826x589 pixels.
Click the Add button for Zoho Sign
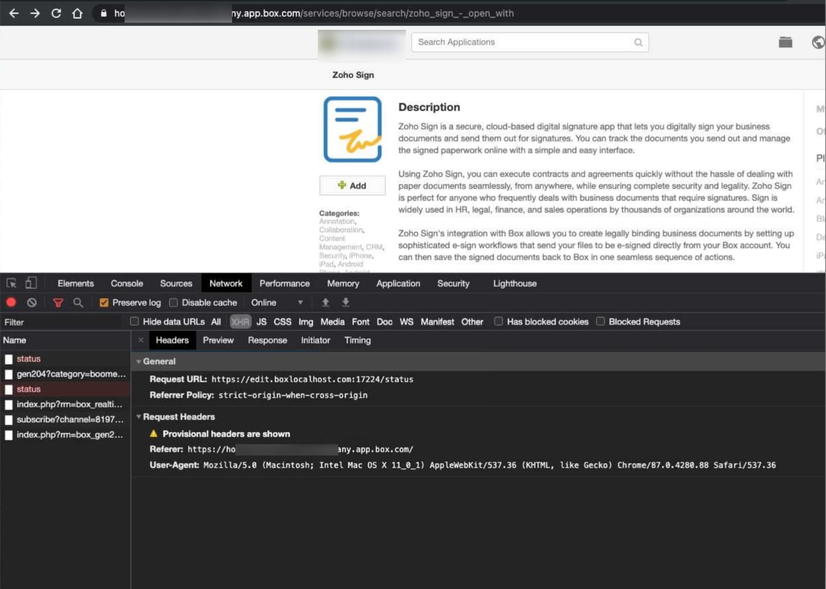tap(352, 186)
